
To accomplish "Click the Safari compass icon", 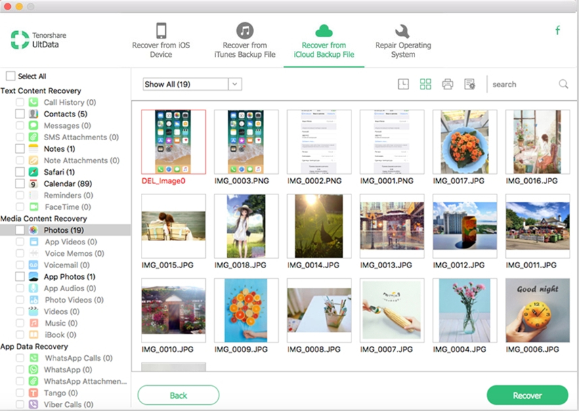I will coord(34,172).
